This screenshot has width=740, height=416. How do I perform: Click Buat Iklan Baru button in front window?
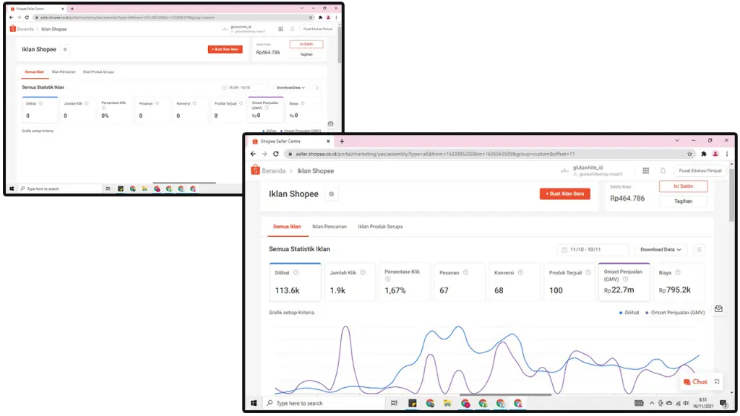tap(565, 194)
